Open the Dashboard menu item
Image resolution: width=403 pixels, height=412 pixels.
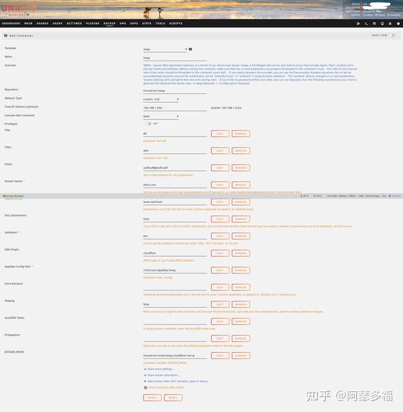pos(11,24)
